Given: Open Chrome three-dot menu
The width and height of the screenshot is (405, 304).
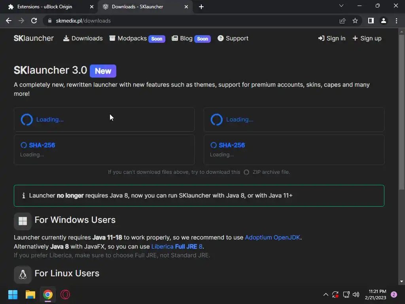Looking at the screenshot, I should [396, 21].
